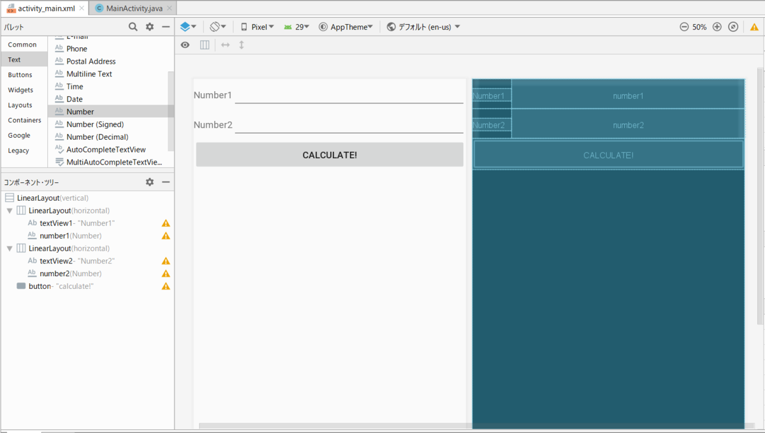The width and height of the screenshot is (765, 433).
Task: Open palette settings gear icon
Action: coord(150,27)
